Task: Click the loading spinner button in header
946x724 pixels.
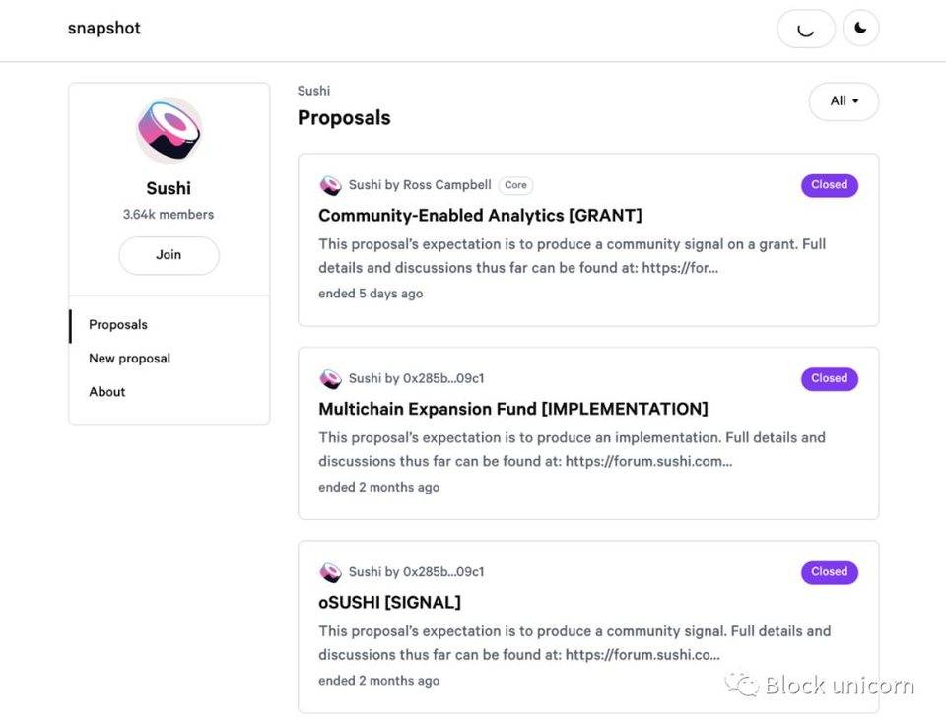Action: [806, 29]
